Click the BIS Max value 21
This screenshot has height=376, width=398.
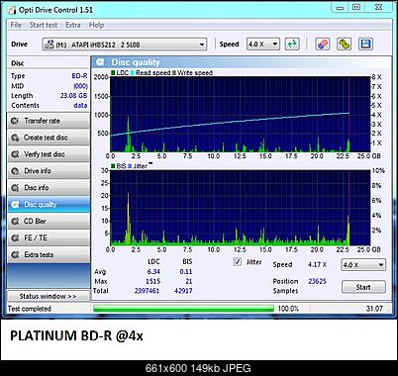(189, 281)
